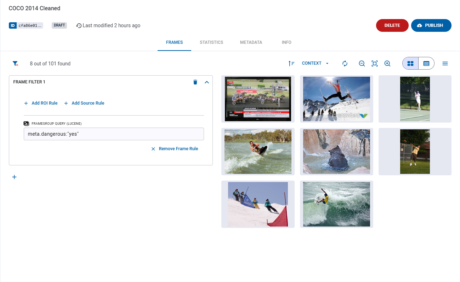
Task: Click the fit-to-view icon
Action: [x=374, y=63]
